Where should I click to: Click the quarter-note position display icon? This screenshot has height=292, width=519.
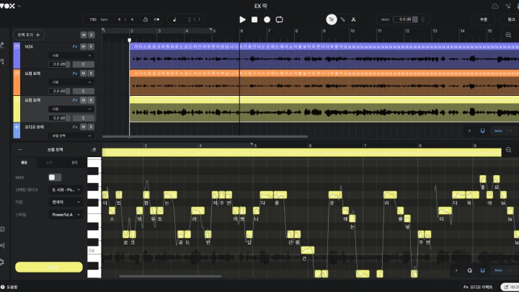coord(174,19)
